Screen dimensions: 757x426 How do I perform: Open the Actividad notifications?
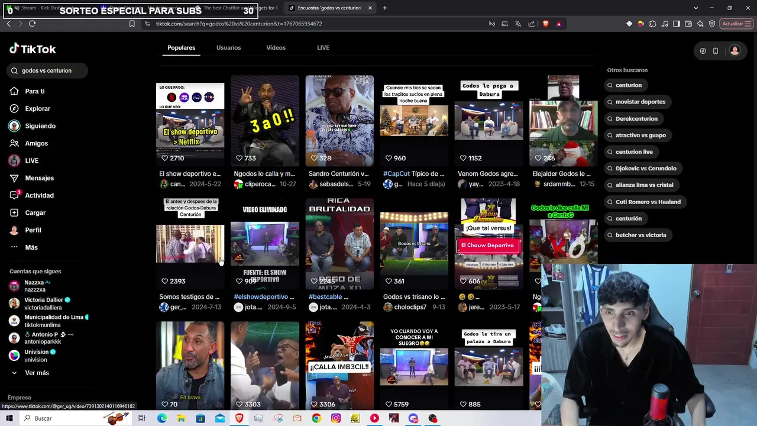pos(39,195)
